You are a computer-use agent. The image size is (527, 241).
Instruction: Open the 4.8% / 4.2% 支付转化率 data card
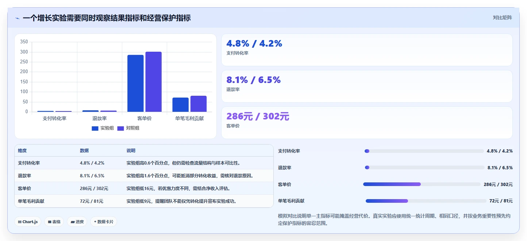(367, 50)
